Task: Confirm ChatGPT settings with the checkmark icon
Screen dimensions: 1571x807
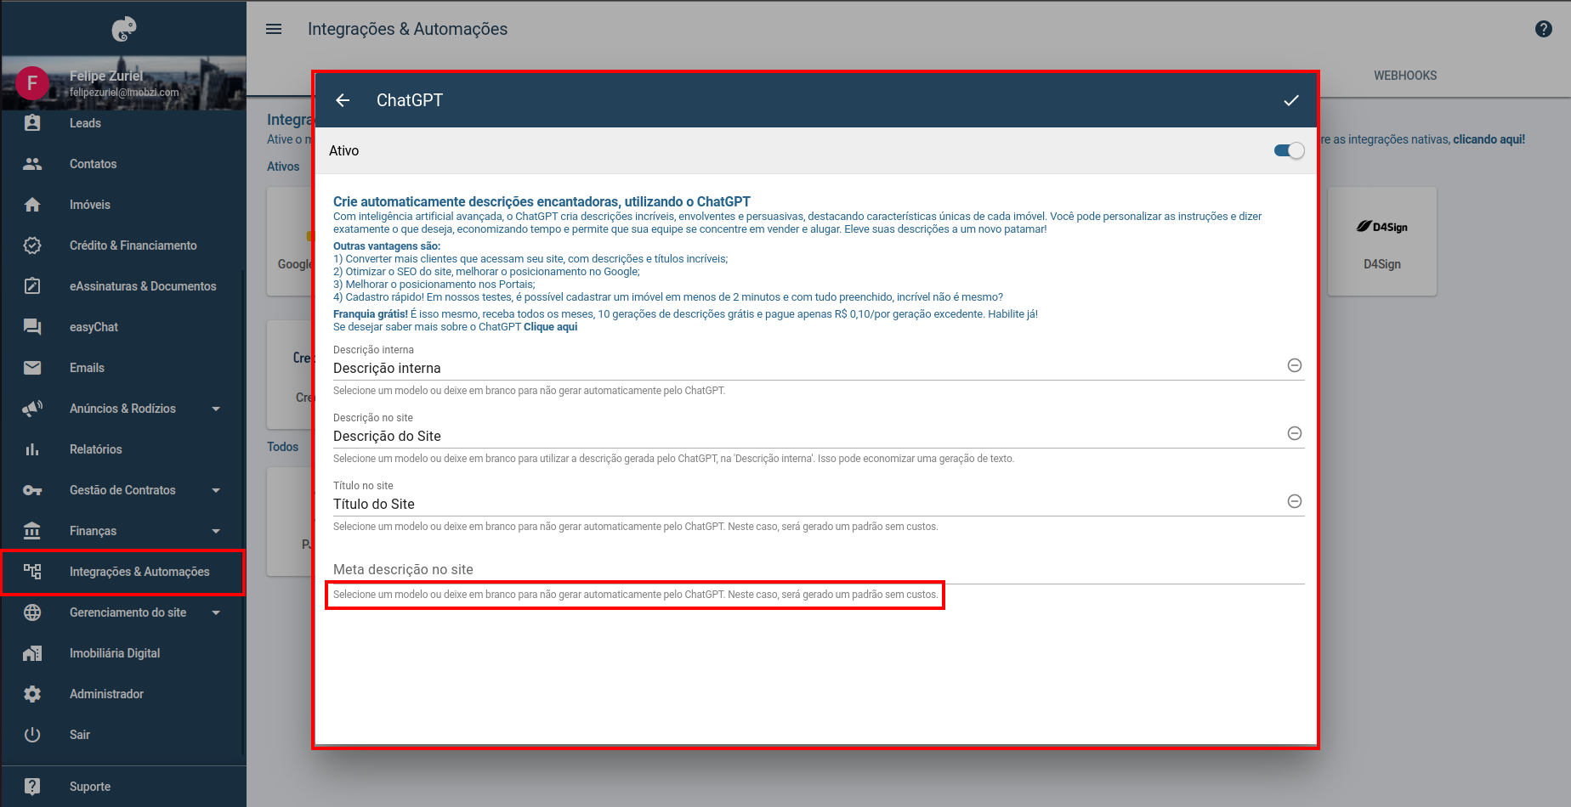Action: tap(1291, 100)
